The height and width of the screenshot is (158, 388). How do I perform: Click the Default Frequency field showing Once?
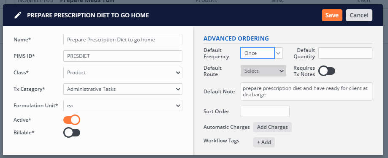(258, 53)
